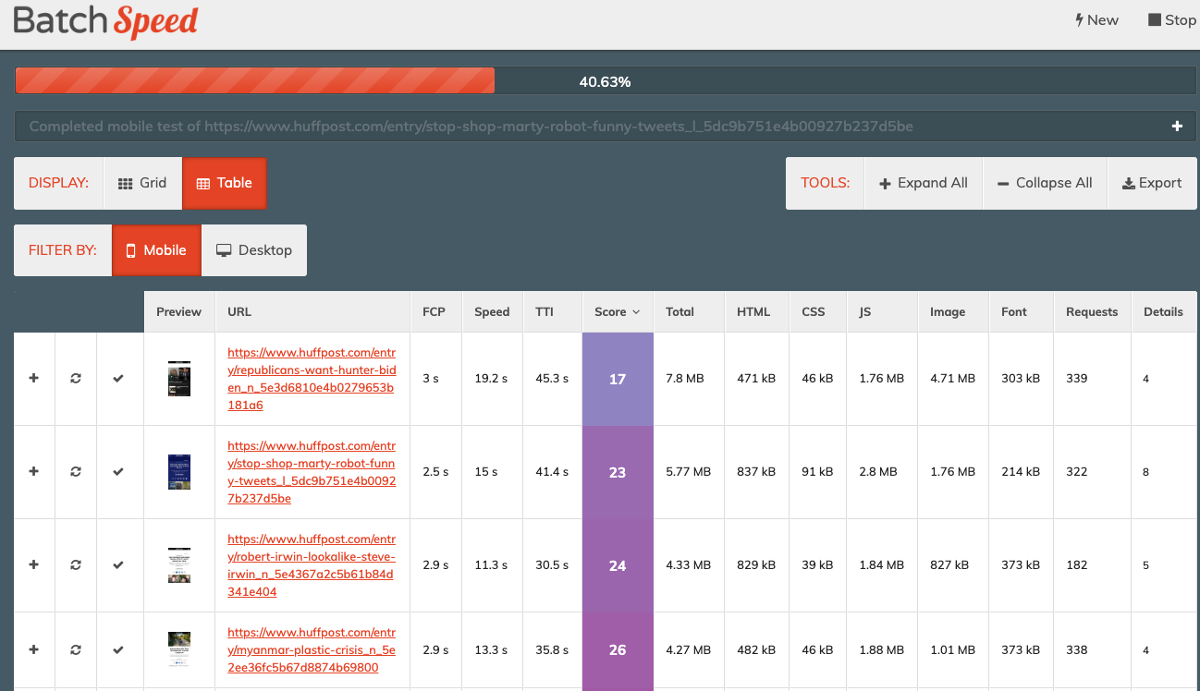Viewport: 1200px width, 691px height.
Task: Click the 40.63% progress bar
Action: tap(605, 81)
